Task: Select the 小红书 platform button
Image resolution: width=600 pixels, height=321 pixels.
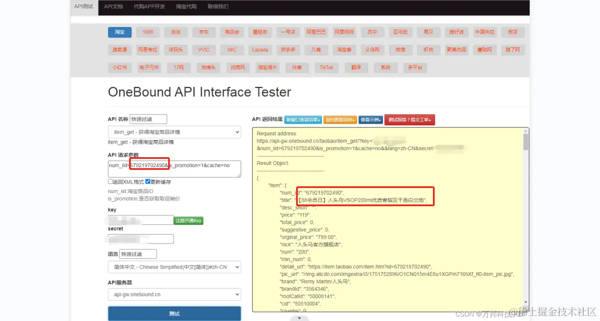Action: [120, 68]
